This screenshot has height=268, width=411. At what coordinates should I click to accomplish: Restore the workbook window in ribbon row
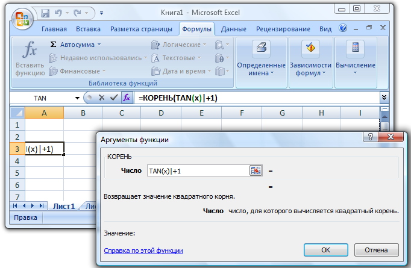click(x=369, y=28)
